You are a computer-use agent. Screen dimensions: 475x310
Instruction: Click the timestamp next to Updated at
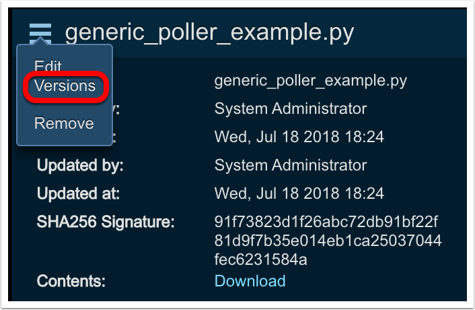click(299, 194)
